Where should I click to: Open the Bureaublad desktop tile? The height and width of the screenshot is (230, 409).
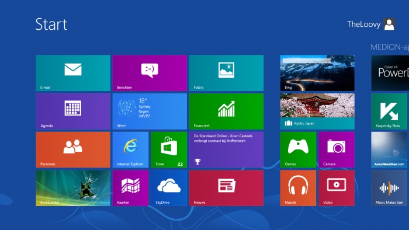click(73, 188)
